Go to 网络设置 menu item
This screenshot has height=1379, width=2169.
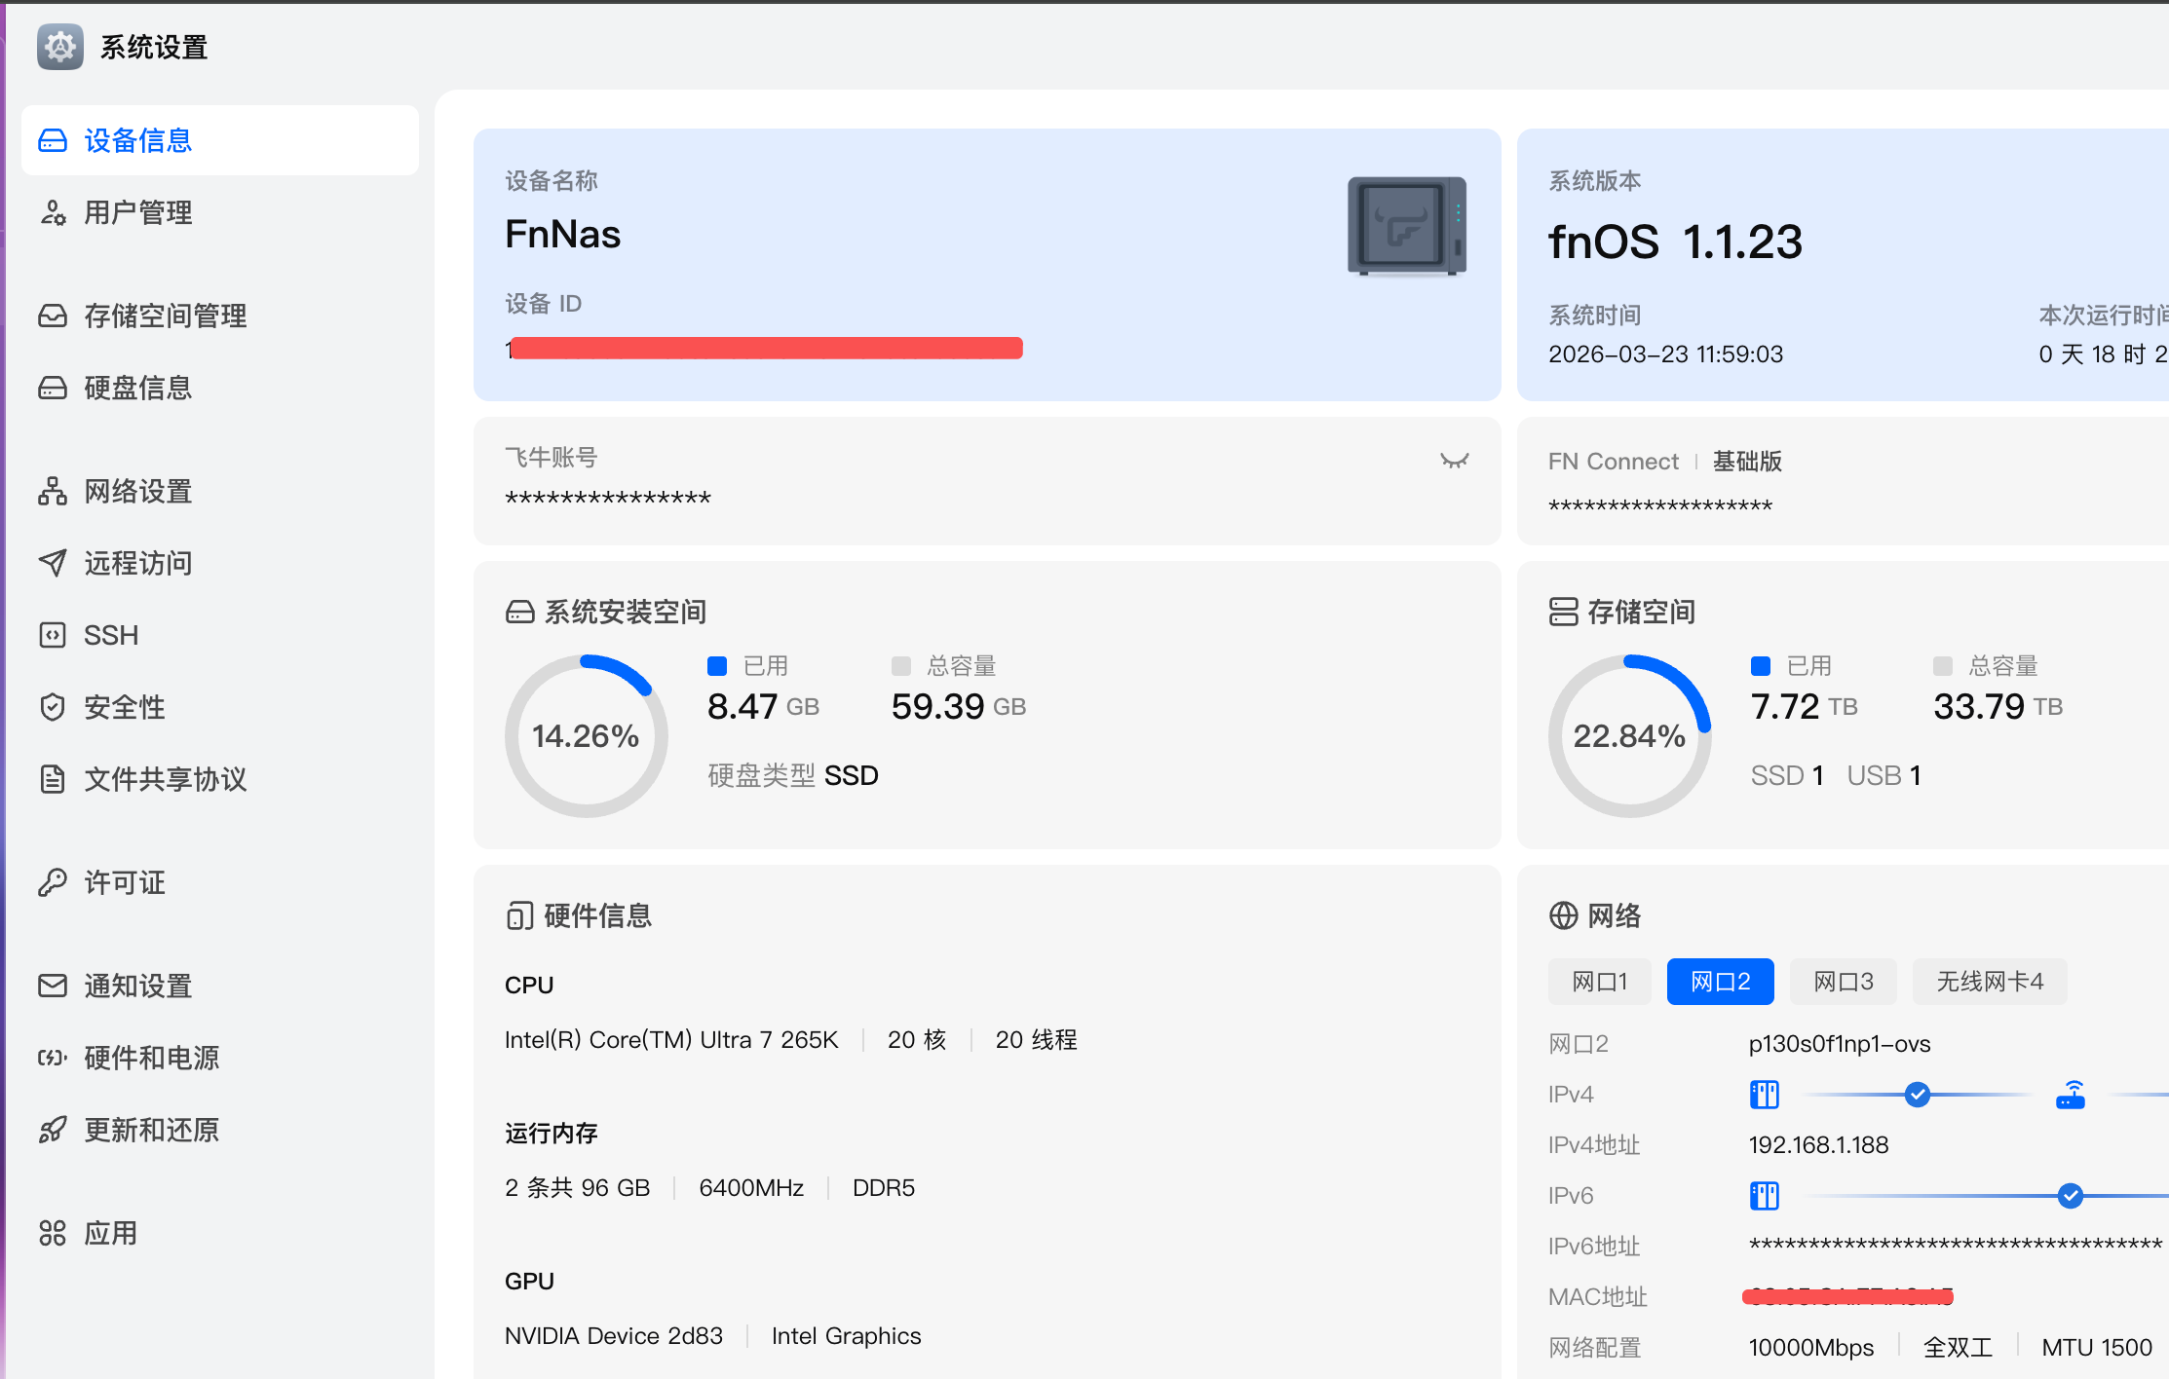click(x=220, y=491)
